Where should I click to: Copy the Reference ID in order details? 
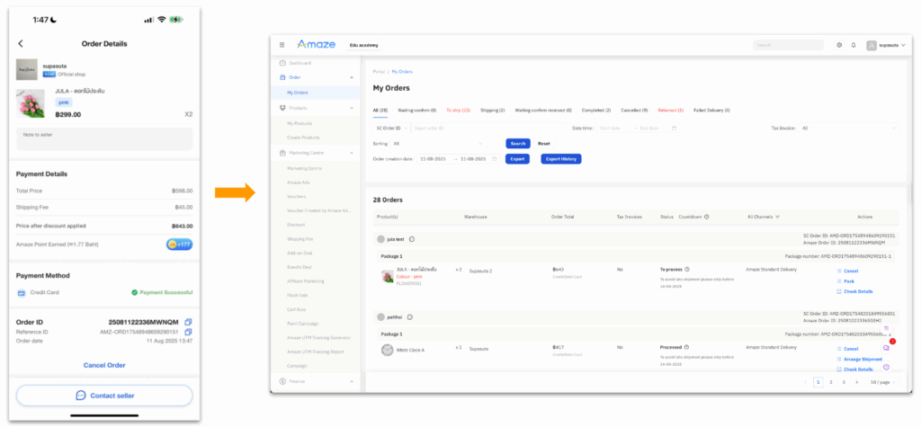[x=188, y=332]
